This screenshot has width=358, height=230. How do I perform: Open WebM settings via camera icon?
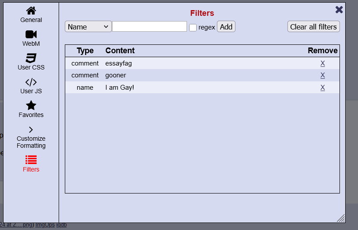tap(31, 34)
